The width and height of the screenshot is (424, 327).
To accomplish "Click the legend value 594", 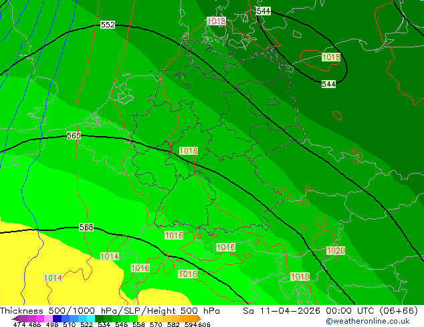I will [191, 324].
